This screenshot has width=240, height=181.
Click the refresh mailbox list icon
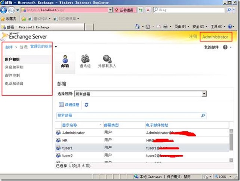(86, 105)
